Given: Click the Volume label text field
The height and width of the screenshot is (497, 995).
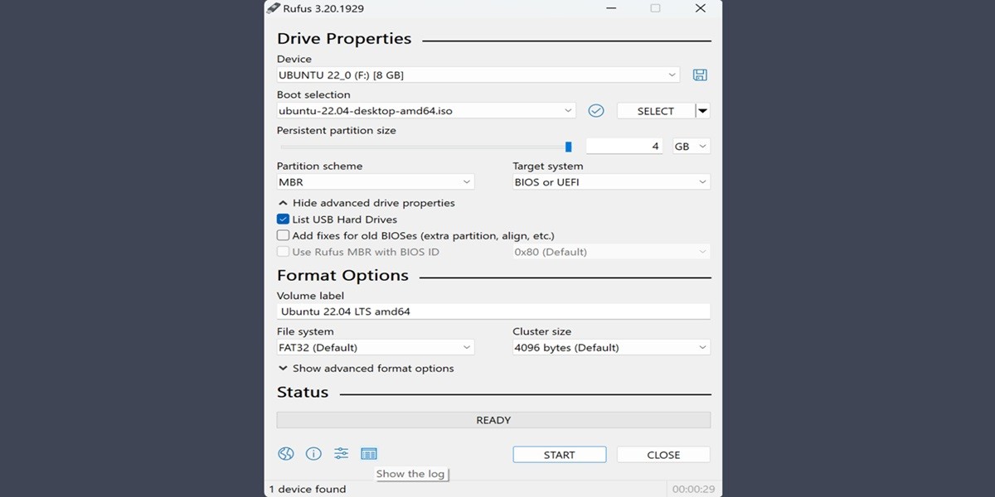Looking at the screenshot, I should (493, 311).
